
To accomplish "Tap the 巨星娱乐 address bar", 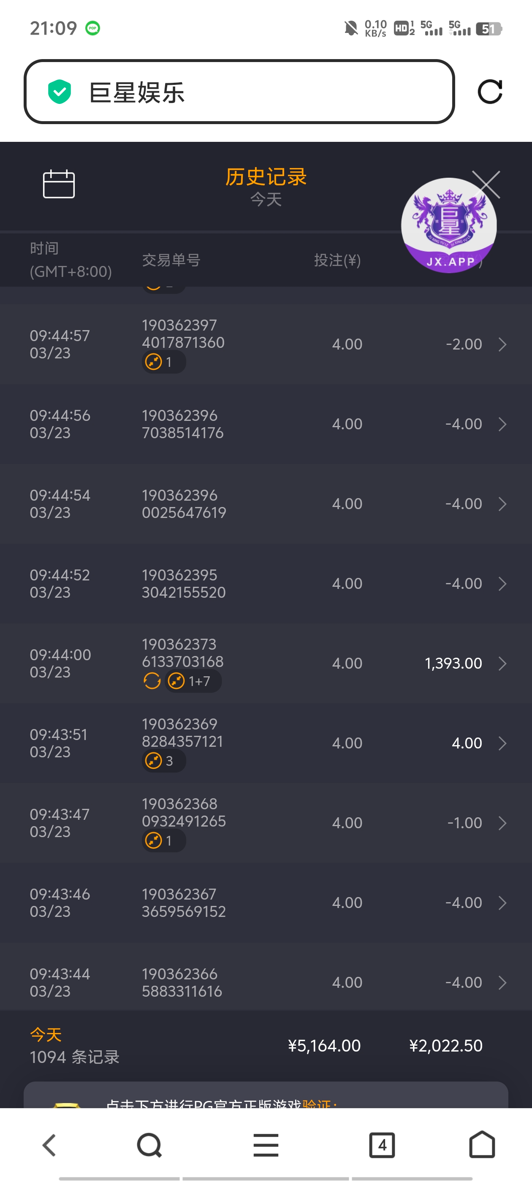I will coord(239,92).
